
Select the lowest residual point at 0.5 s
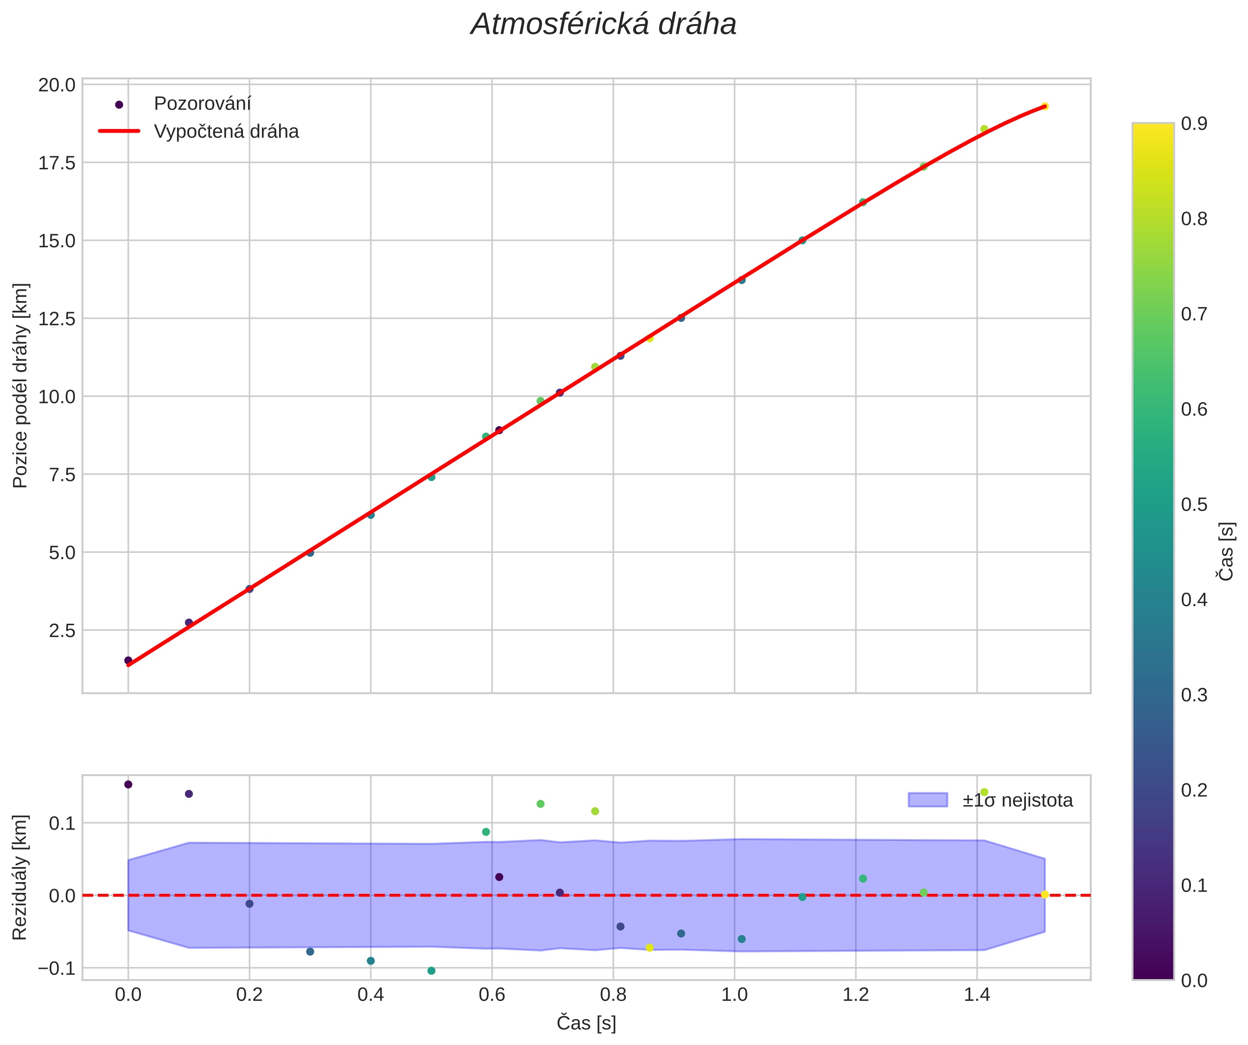coord(432,971)
